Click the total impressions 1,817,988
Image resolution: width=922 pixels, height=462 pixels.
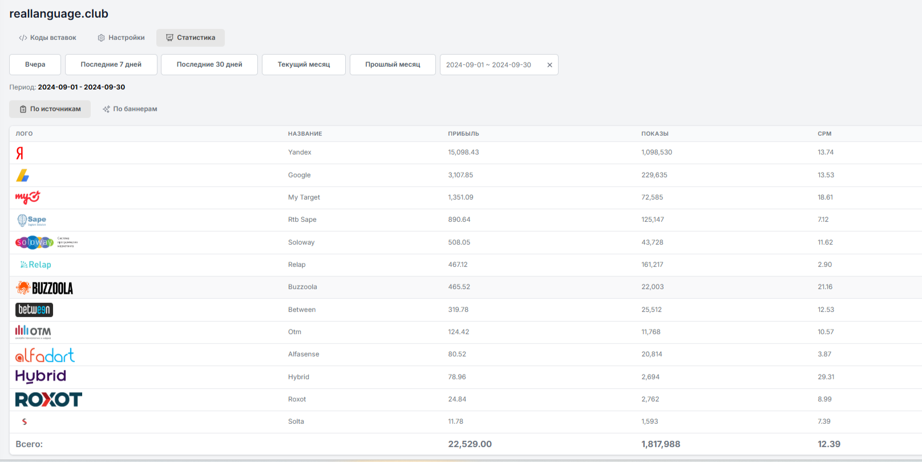[661, 444]
